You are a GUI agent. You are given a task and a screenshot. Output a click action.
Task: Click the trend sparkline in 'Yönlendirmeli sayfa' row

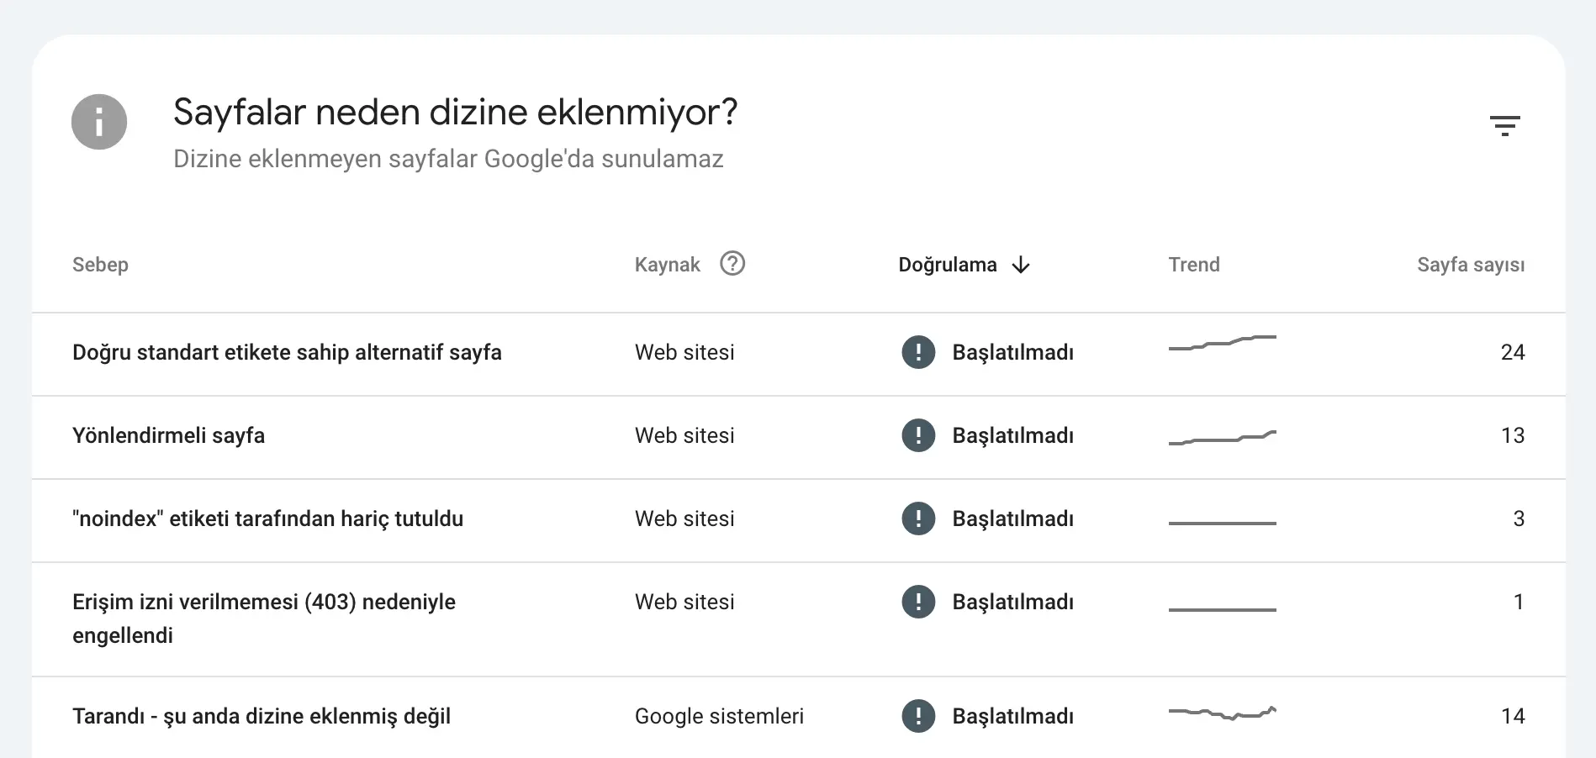point(1223,437)
